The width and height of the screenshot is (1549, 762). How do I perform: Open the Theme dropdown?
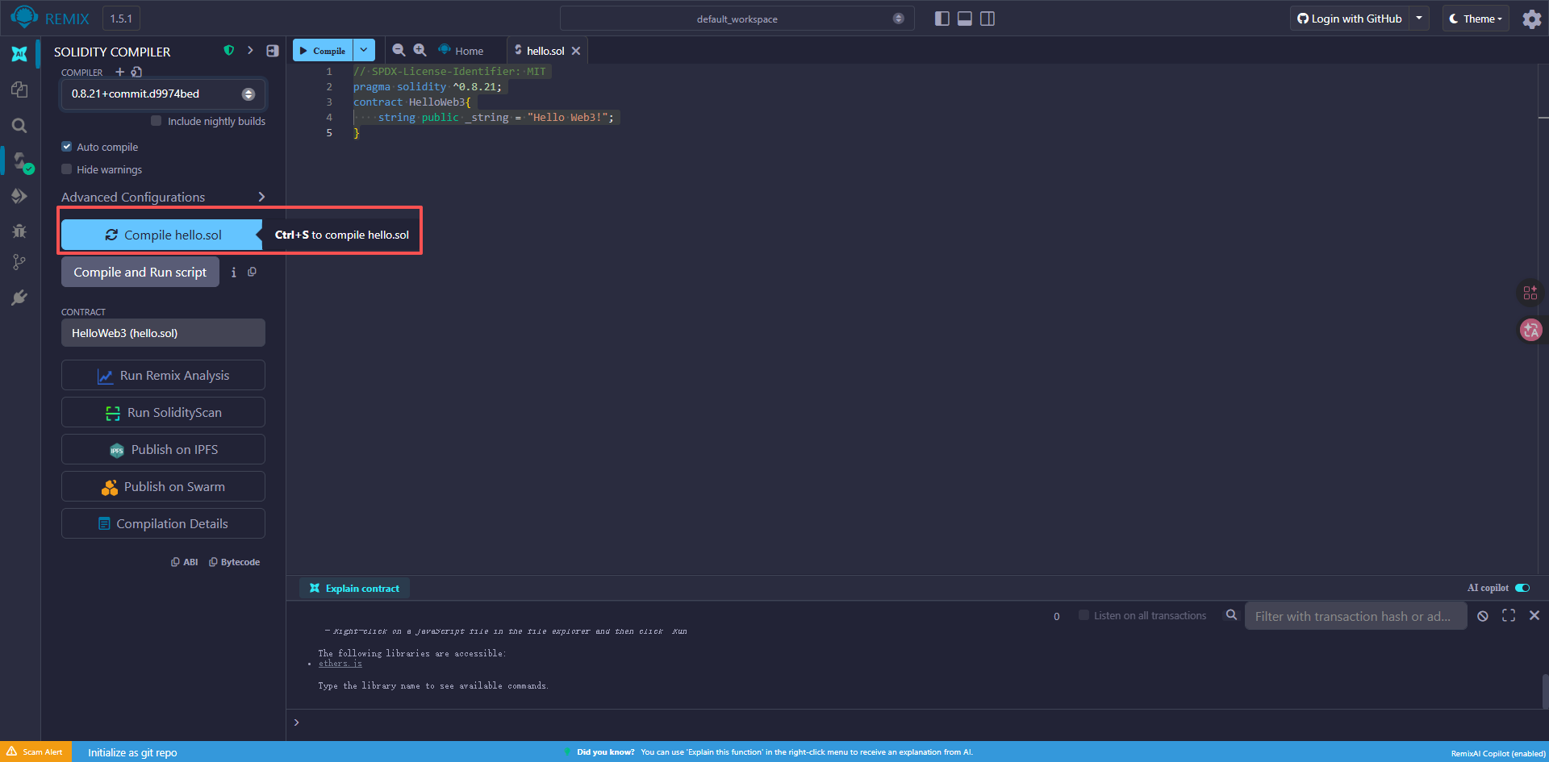(x=1476, y=19)
